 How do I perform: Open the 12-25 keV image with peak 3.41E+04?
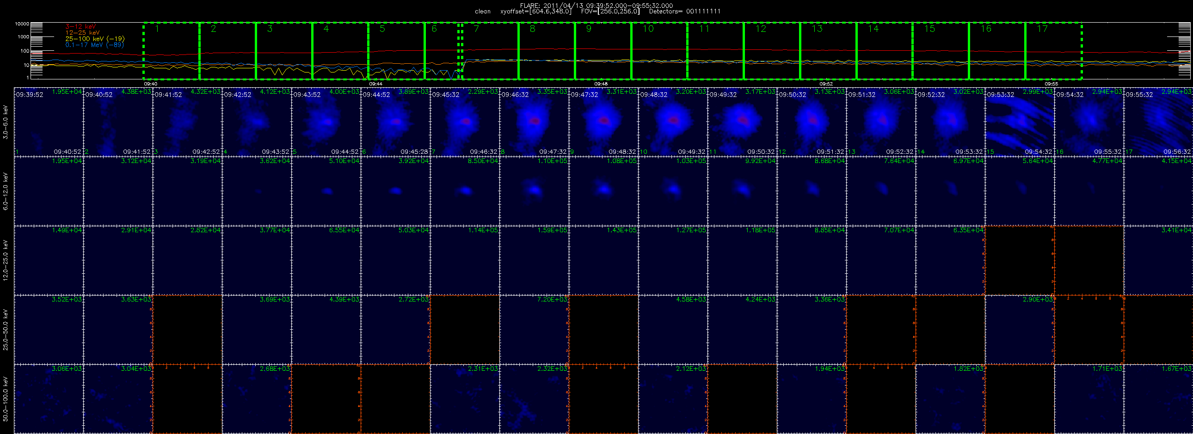click(x=1158, y=260)
